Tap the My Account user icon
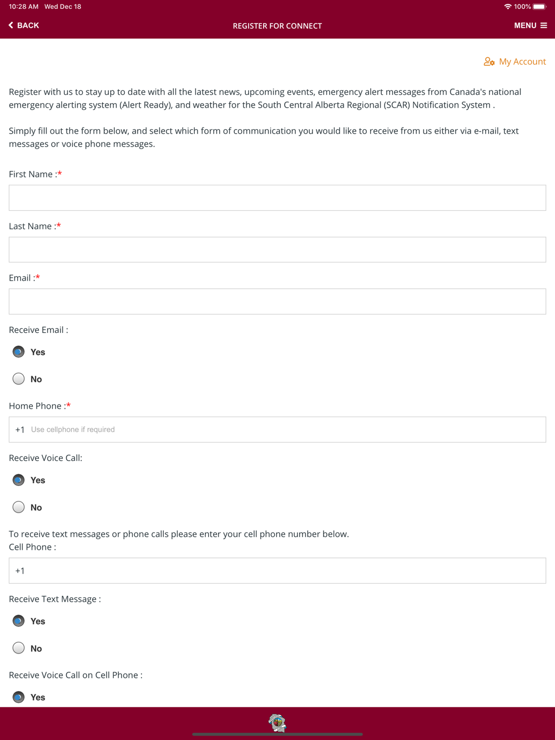 pos(489,62)
